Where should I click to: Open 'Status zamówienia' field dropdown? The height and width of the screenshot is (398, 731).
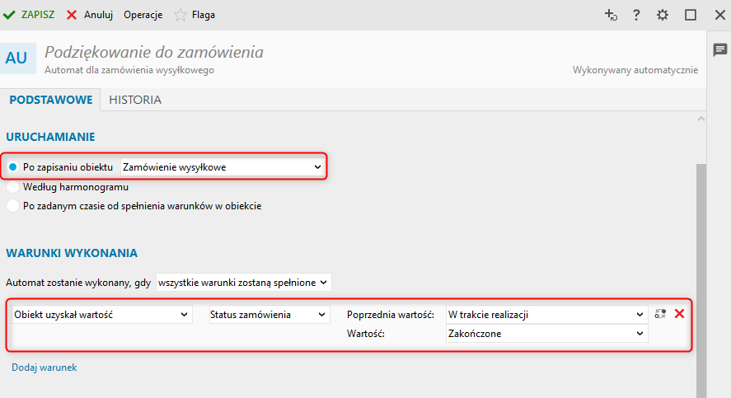[268, 315]
